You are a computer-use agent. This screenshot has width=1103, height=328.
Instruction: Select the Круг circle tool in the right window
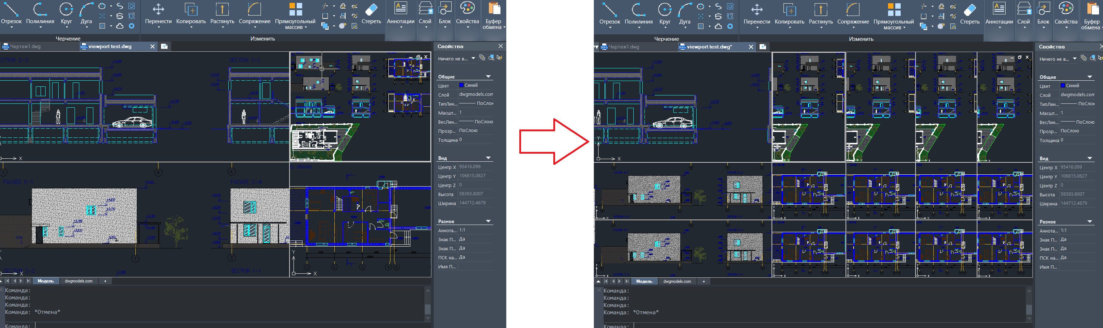point(664,13)
